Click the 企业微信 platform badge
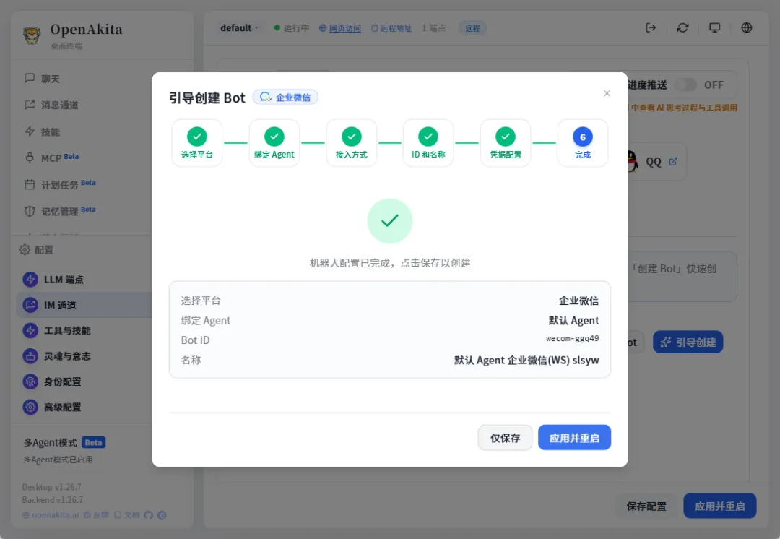The width and height of the screenshot is (780, 539). click(285, 97)
